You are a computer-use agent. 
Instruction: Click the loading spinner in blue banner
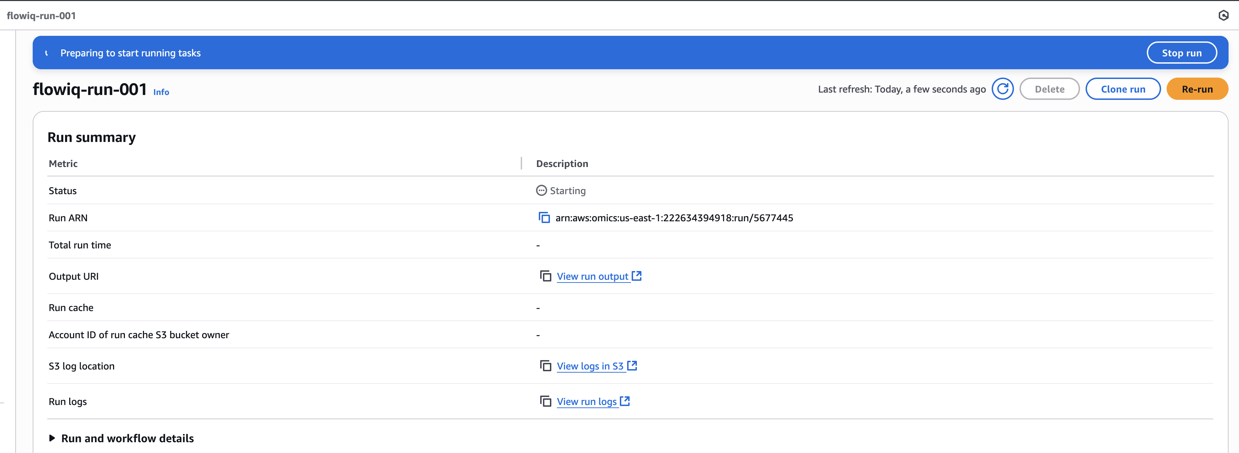[x=47, y=53]
